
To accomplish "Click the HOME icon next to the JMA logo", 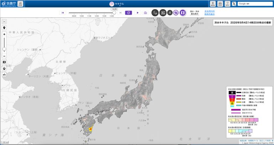I will click(x=20, y=4).
